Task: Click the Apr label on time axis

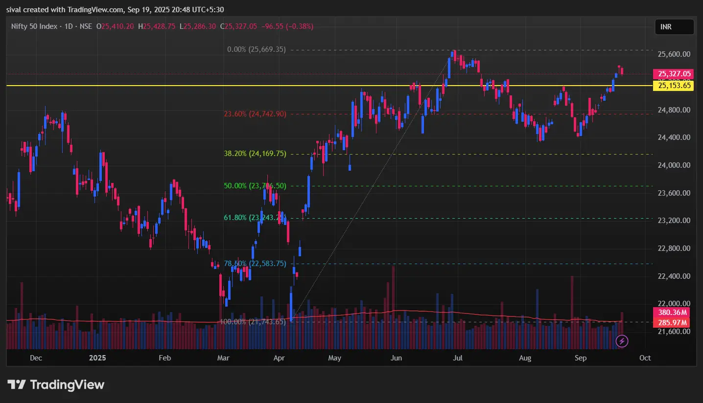Action: coord(279,358)
